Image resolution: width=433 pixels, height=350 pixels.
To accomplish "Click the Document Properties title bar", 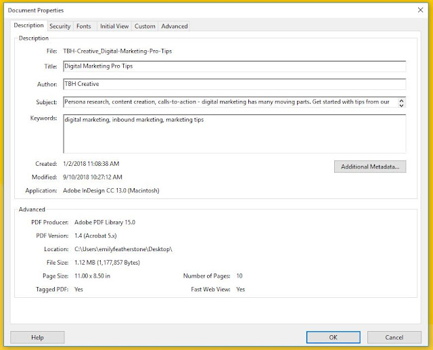I will (203, 11).
